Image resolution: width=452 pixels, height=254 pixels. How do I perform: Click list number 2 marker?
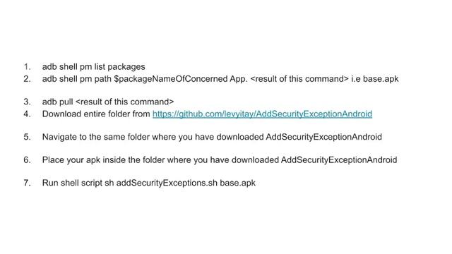pos(27,79)
